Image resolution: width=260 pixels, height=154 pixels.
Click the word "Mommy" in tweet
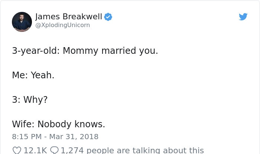[x=81, y=51]
